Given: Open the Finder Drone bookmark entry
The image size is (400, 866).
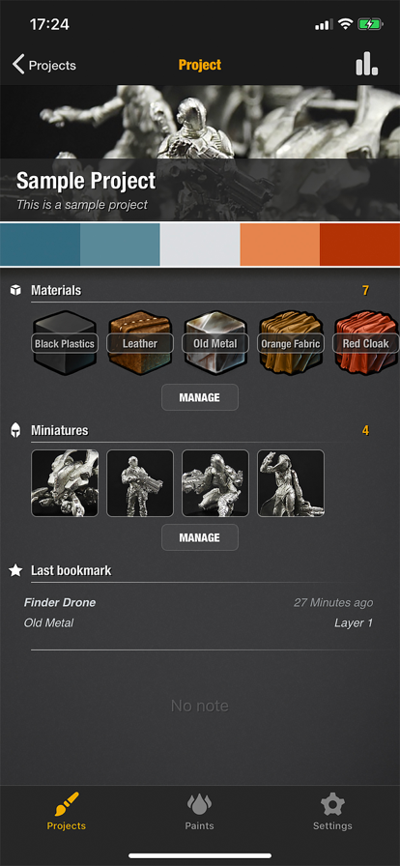Looking at the screenshot, I should [x=199, y=613].
